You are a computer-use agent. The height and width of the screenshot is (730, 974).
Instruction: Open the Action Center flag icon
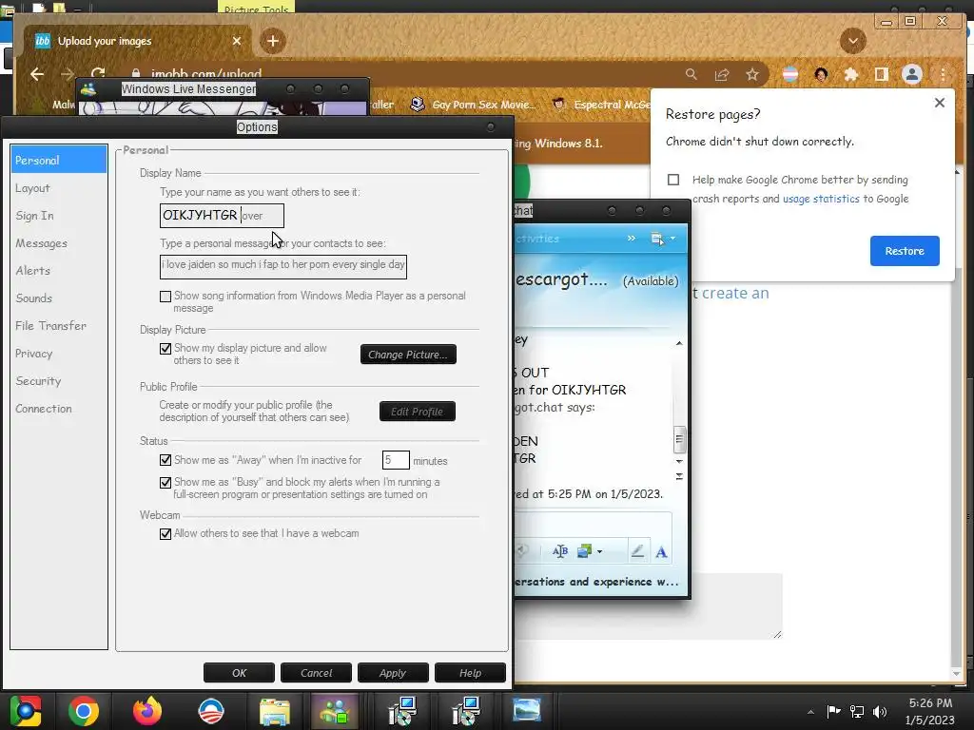click(x=833, y=711)
